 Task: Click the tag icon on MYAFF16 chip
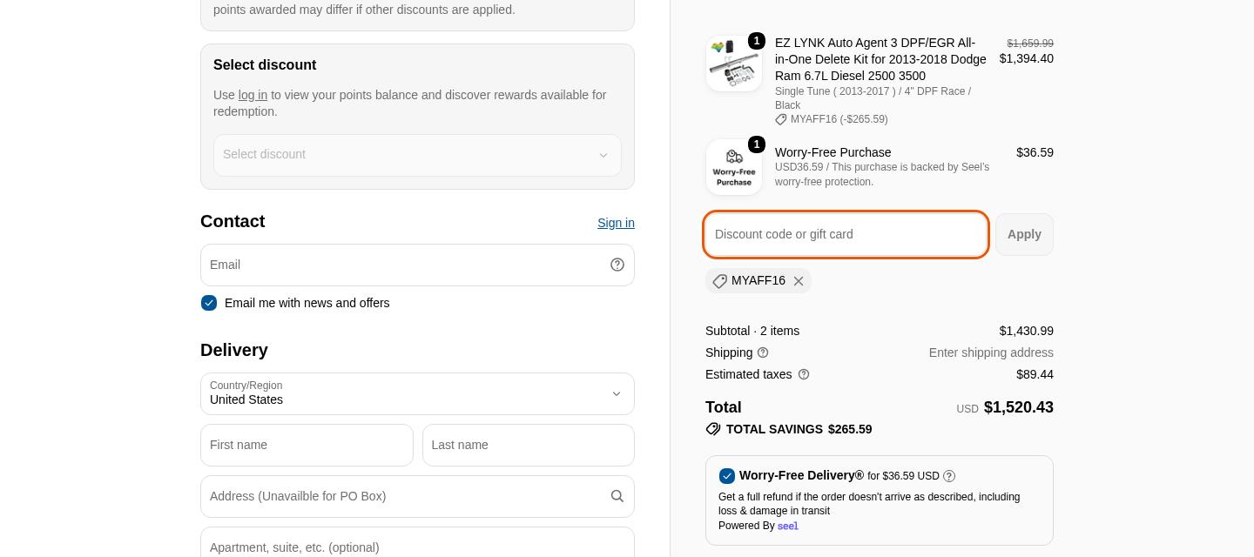point(719,281)
